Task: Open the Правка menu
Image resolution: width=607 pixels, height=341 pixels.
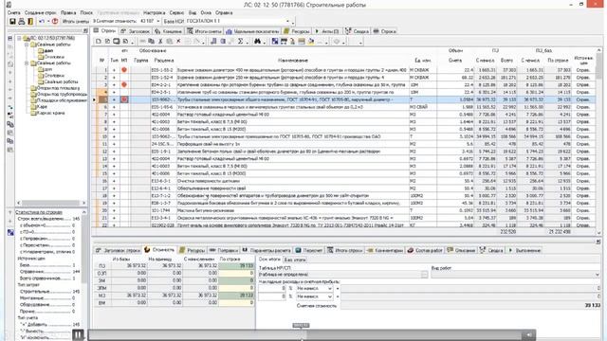Action: click(68, 12)
